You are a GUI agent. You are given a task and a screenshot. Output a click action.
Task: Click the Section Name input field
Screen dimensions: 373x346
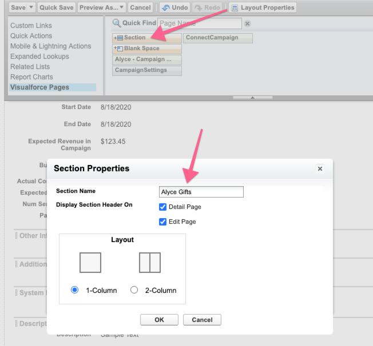tap(201, 192)
